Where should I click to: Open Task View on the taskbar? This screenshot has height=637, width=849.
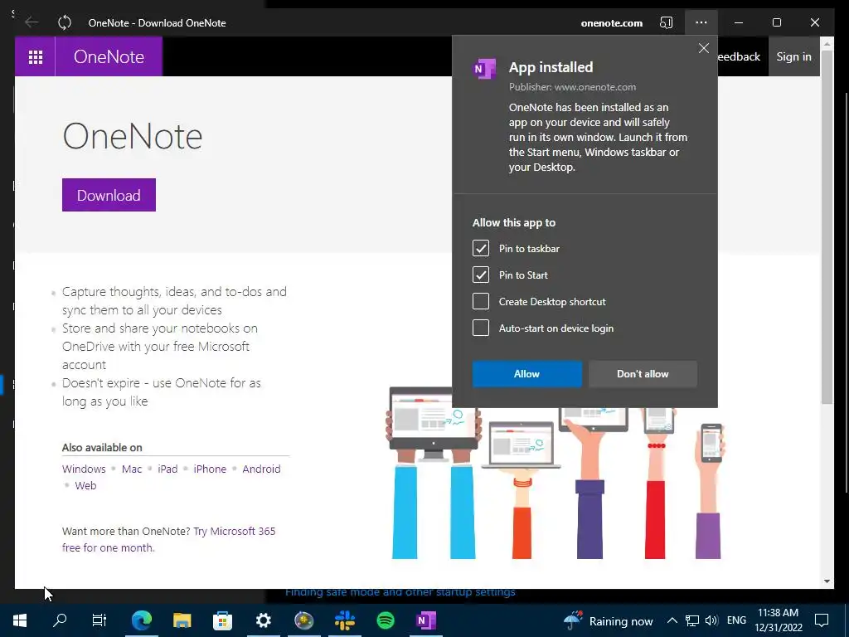pos(99,620)
